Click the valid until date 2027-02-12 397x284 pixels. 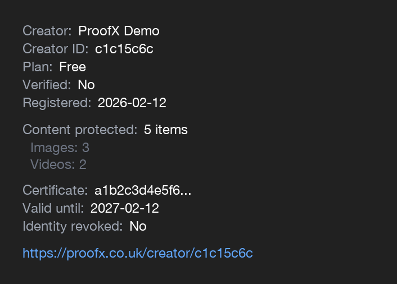124,208
